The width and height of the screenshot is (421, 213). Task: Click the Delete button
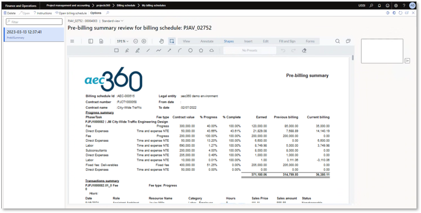[x=9, y=13]
